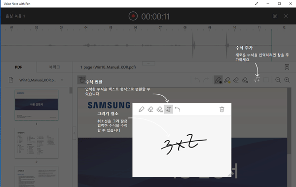Collapse the thumbnail sidebar with the left arrow
The image size is (296, 187).
(74, 133)
